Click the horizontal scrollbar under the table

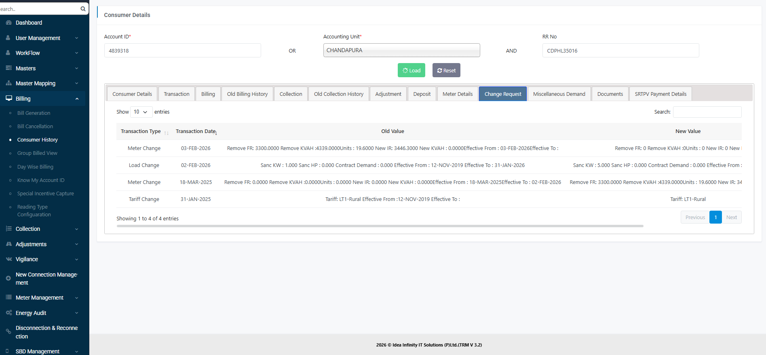pyautogui.click(x=380, y=226)
